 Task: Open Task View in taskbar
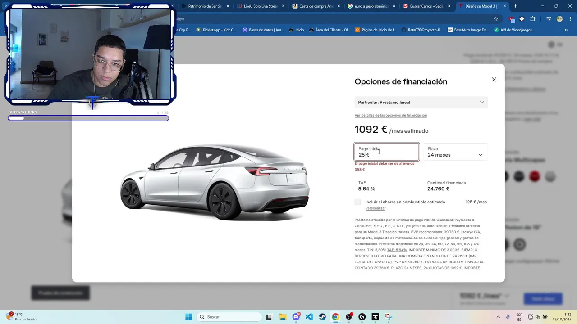pos(269,317)
